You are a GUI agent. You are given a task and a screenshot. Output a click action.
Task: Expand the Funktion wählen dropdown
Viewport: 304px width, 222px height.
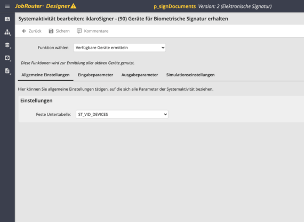(119, 47)
